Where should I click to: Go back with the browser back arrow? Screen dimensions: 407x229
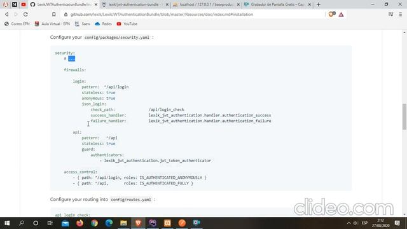[7, 14]
